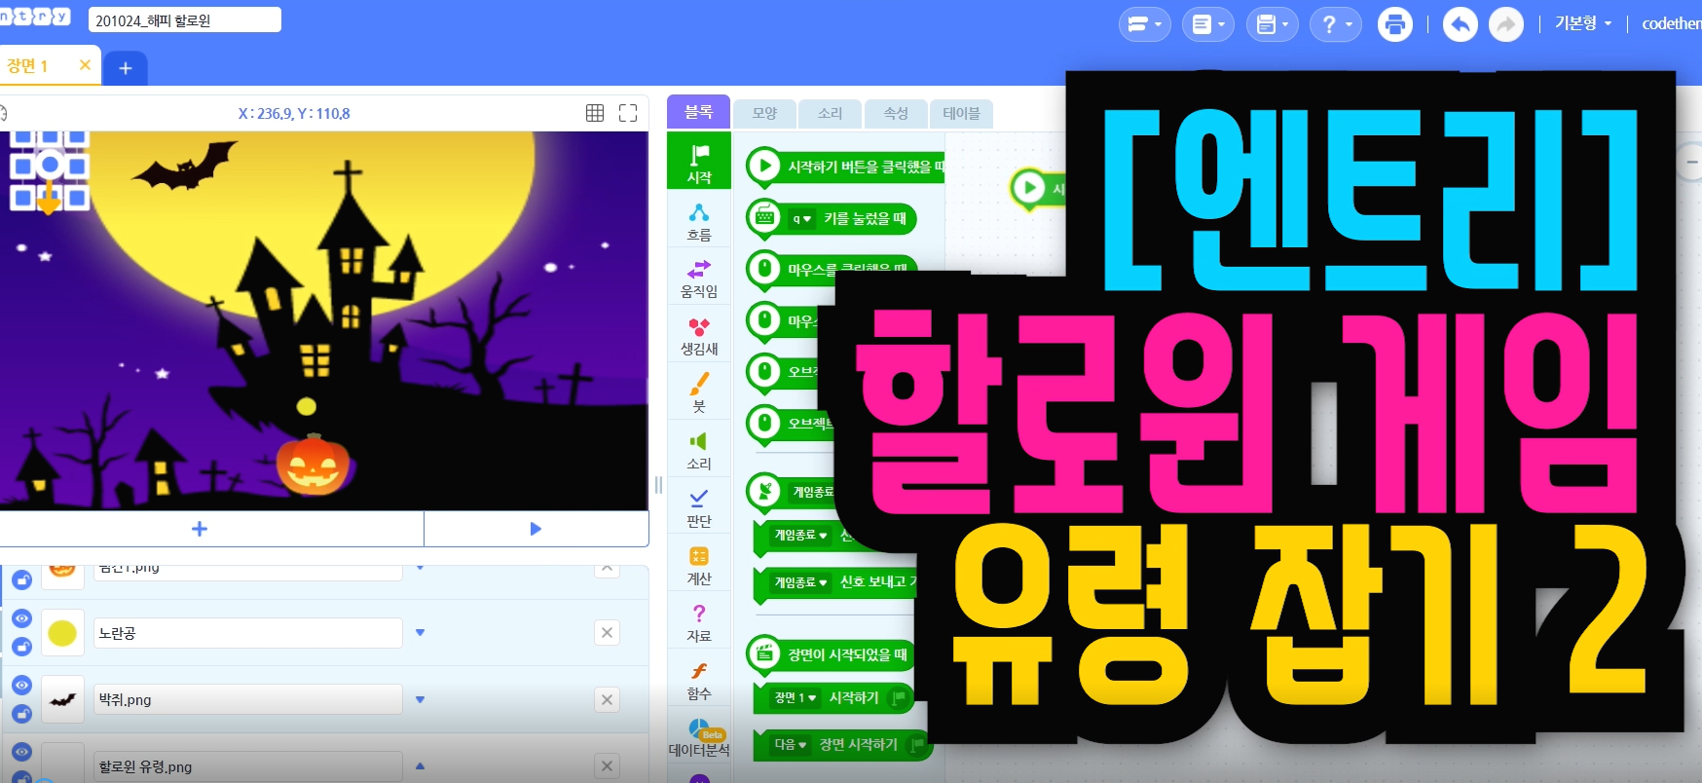Screen dimensions: 1702x783
Task: Click the redo arrow button
Action: pyautogui.click(x=1506, y=24)
